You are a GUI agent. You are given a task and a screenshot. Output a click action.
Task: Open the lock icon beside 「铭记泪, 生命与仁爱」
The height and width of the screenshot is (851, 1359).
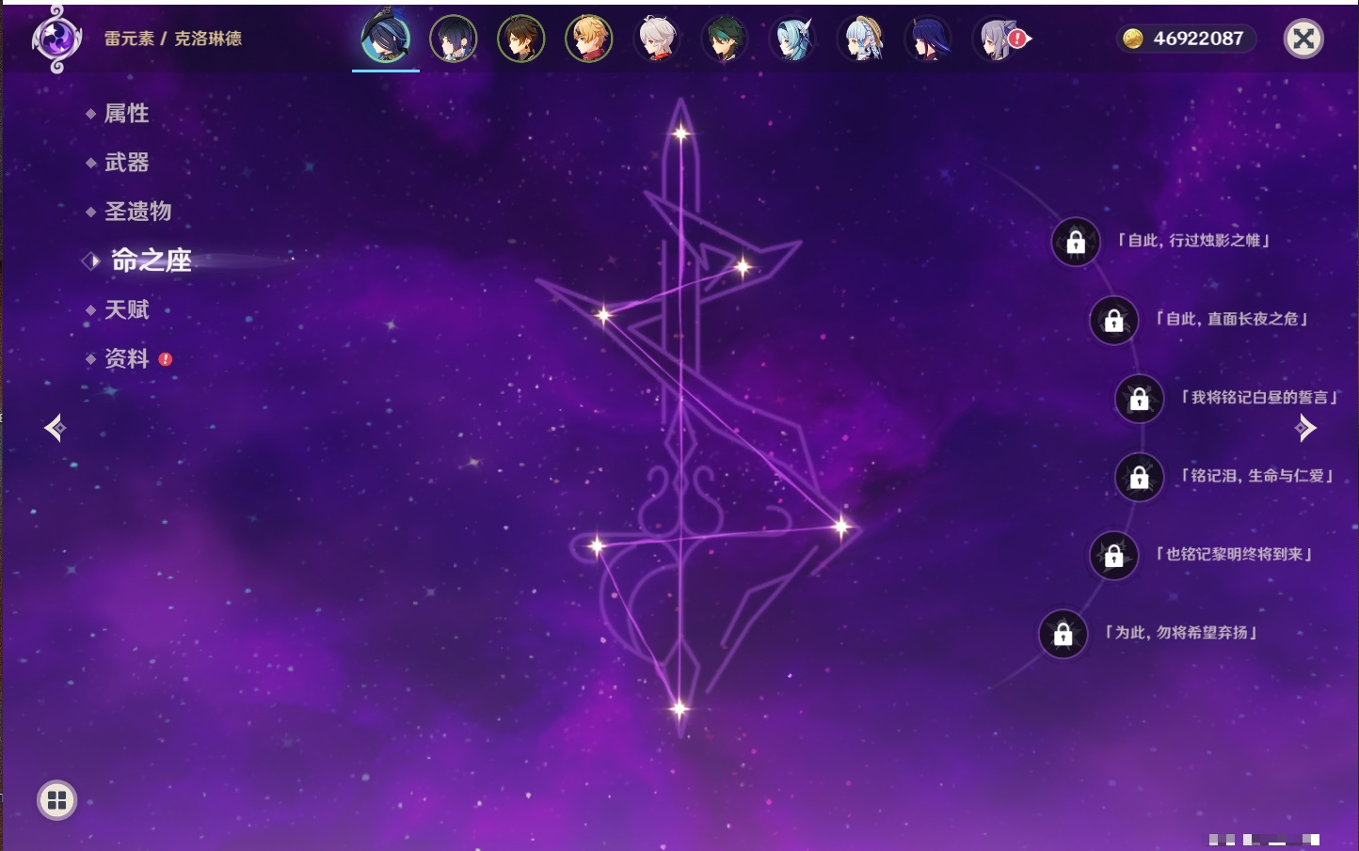point(1139,478)
